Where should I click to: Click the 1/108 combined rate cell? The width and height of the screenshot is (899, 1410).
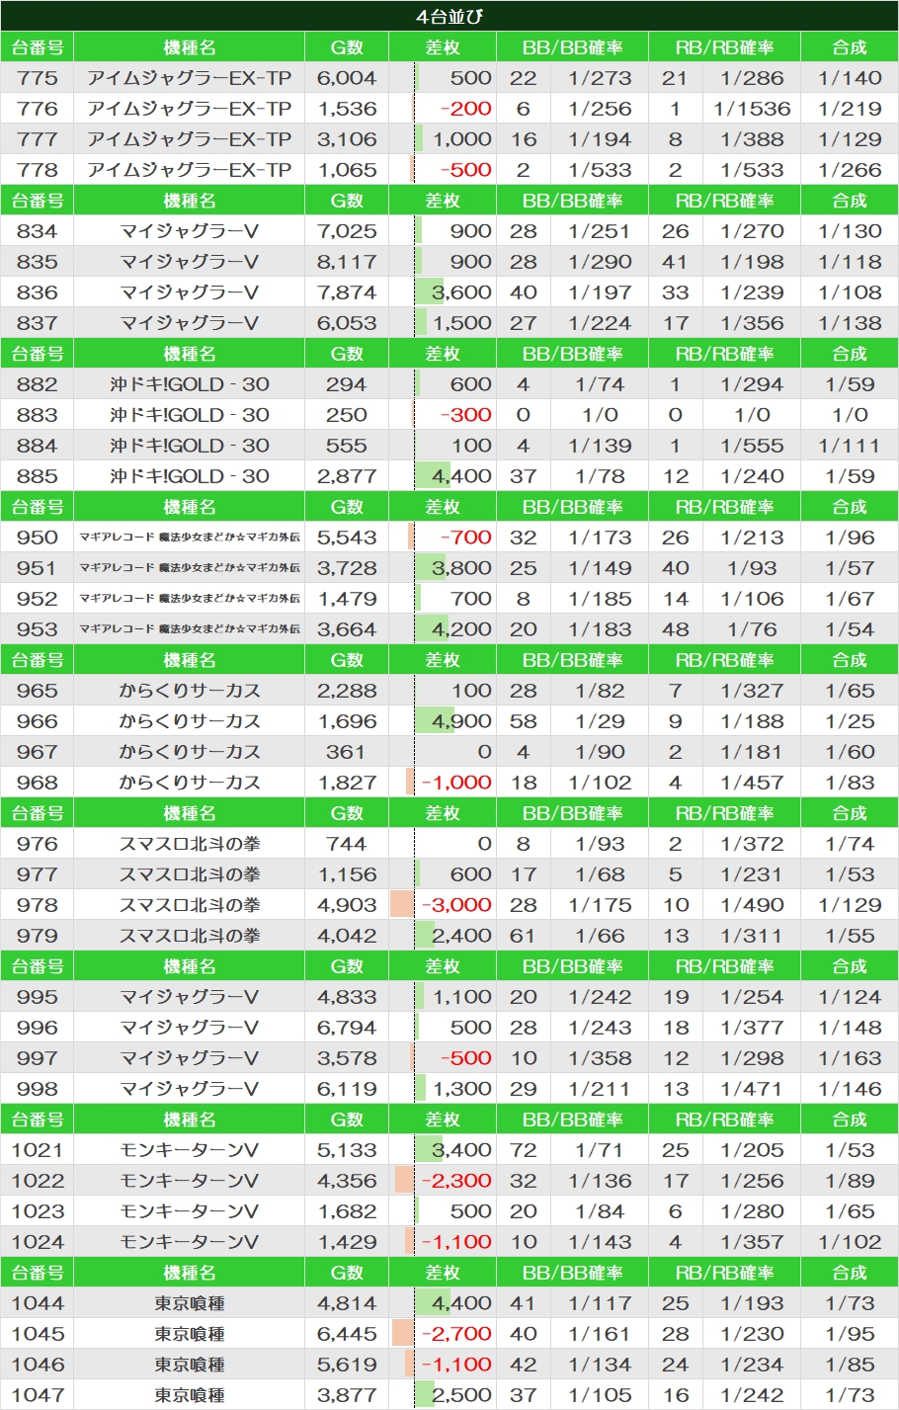(850, 292)
